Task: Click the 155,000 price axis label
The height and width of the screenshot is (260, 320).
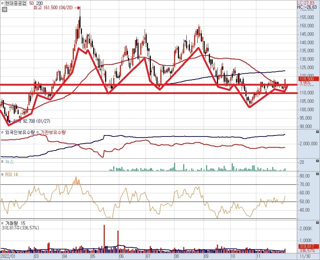Action: coord(307,18)
